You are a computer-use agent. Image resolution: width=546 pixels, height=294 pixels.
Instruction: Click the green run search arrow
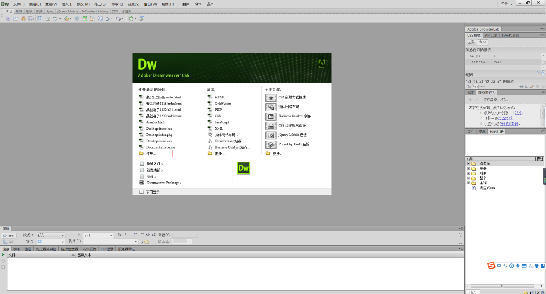point(3,255)
